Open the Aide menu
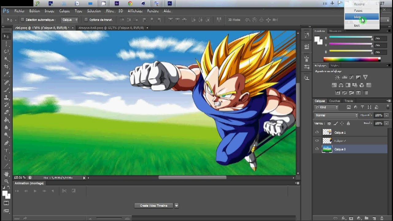The width and height of the screenshot is (393, 221). (x=167, y=11)
